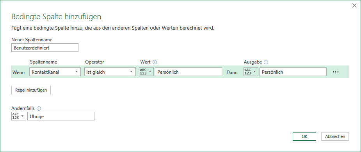Screen dimensions: 361x152
Task: Select the Ausgabe text field with Persönlich
Action: pyautogui.click(x=293, y=72)
